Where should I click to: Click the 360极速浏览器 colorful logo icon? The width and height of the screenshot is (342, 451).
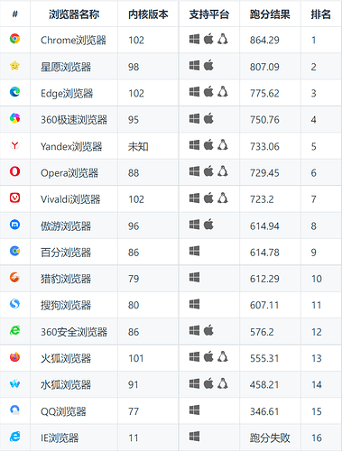tap(14, 118)
